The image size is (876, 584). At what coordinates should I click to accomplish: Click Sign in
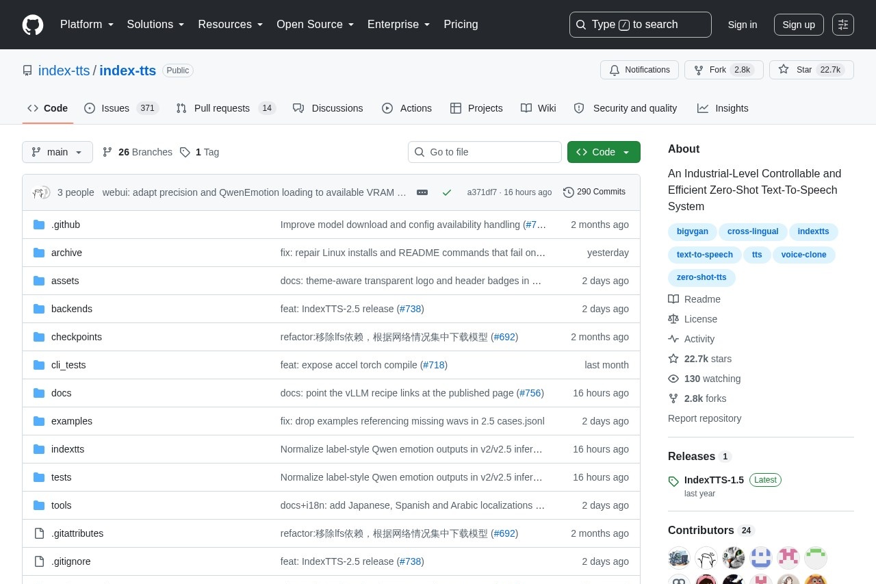click(743, 25)
